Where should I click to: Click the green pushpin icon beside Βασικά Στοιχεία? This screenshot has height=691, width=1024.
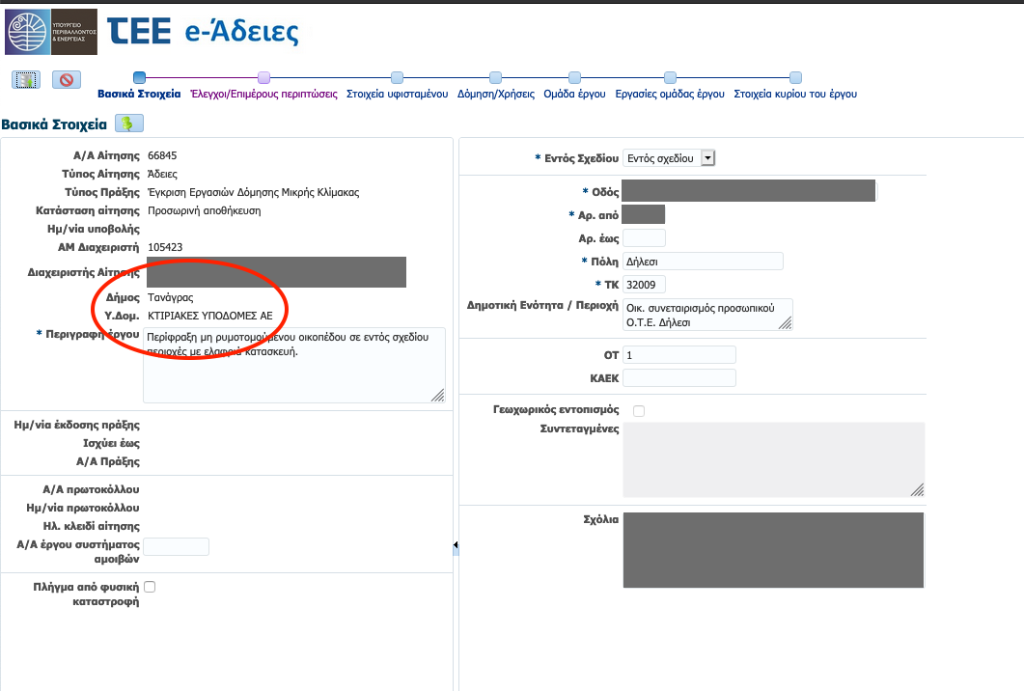129,124
